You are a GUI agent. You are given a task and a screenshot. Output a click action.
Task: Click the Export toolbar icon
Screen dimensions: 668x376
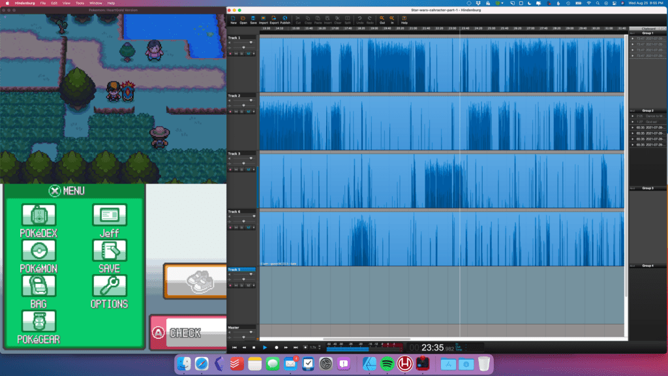tap(274, 19)
